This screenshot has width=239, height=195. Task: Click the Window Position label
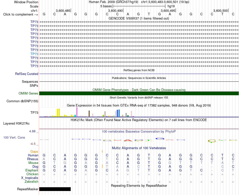(x=26, y=2)
